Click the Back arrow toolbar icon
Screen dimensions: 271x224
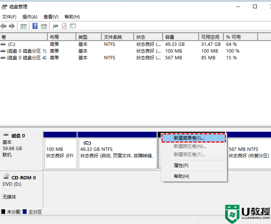click(4, 26)
